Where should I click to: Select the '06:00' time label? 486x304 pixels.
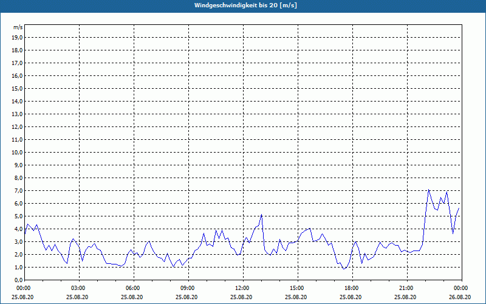click(132, 288)
